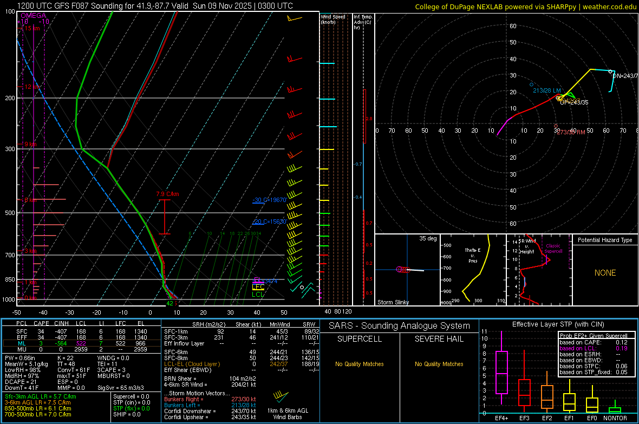Select the MU parcel row
This screenshot has width=639, height=424.
point(82,349)
